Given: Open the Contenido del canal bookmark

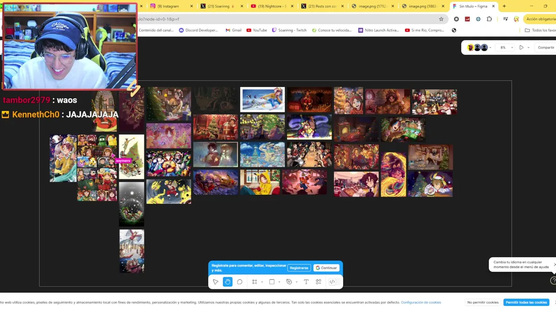Looking at the screenshot, I should point(156,30).
